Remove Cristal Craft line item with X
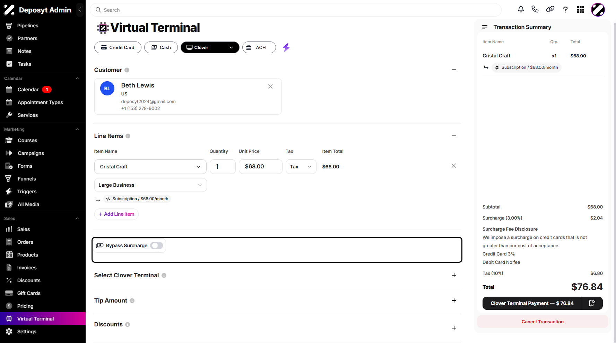The height and width of the screenshot is (343, 616). (x=454, y=166)
